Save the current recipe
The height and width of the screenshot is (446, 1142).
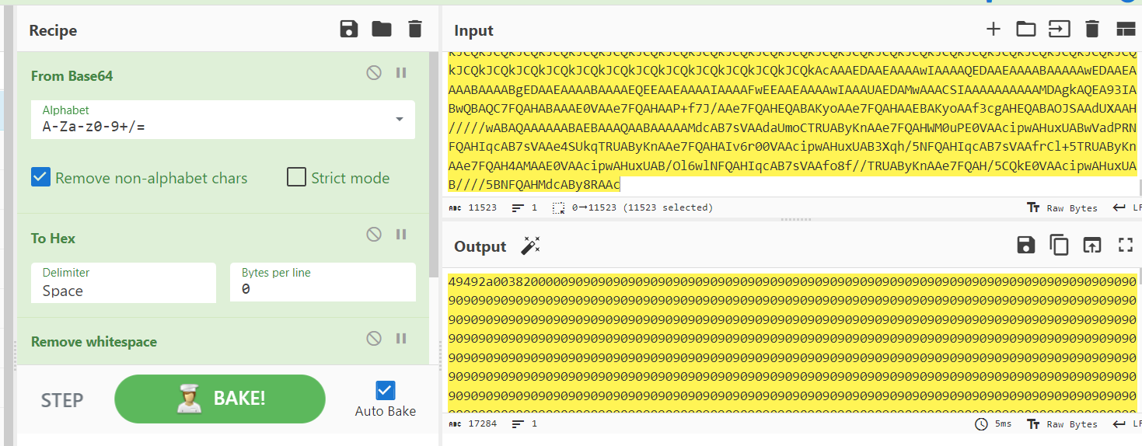point(349,30)
